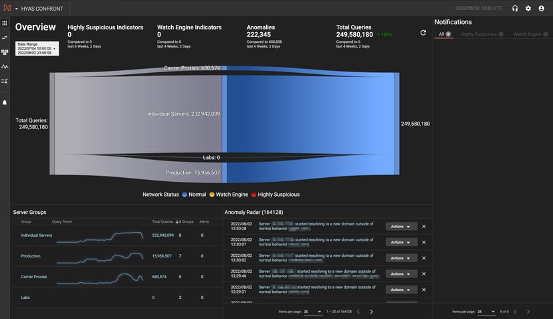Dismiss the 13:30:07 anomaly with X
The width and height of the screenshot is (553, 319).
(424, 242)
